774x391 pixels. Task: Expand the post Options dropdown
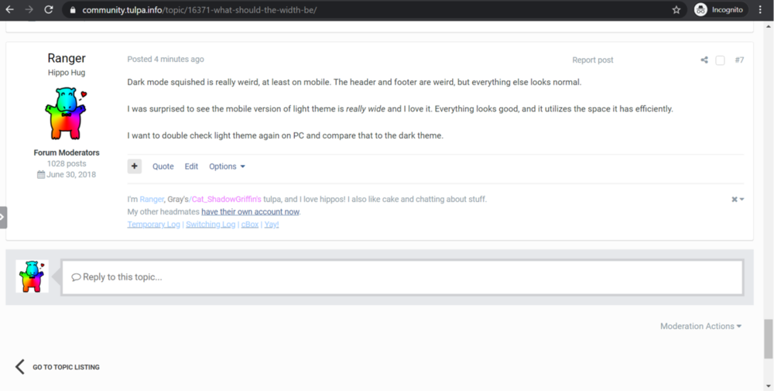(x=227, y=166)
